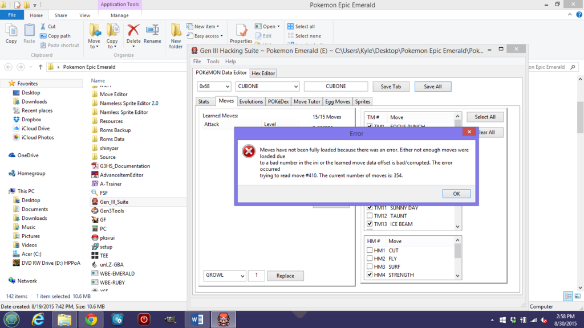Select the G3HS_Documentation PDF icon
The height and width of the screenshot is (328, 584).
pyautogui.click(x=95, y=166)
